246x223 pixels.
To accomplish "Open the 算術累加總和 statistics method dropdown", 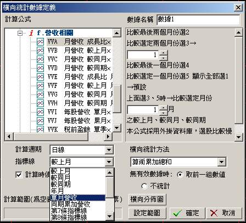I will pos(221,162).
